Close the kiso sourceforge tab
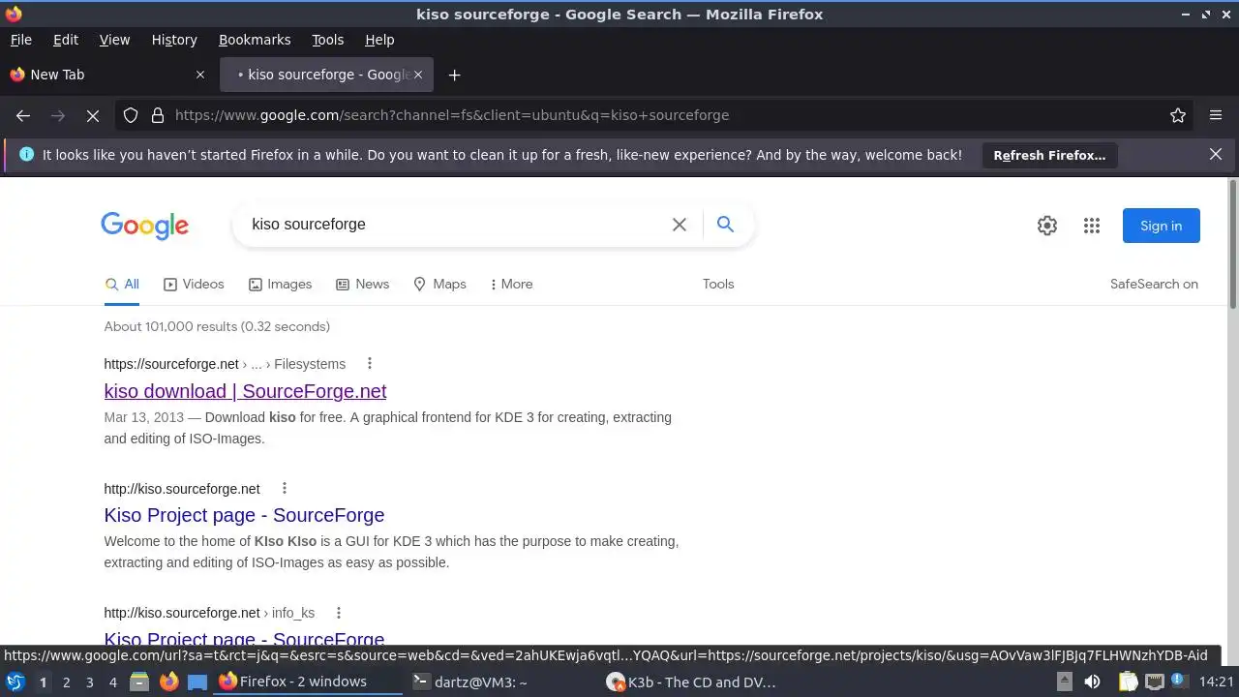Viewport: 1239px width, 697px height. 418,75
